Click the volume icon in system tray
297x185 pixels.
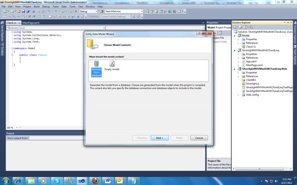click(x=276, y=181)
